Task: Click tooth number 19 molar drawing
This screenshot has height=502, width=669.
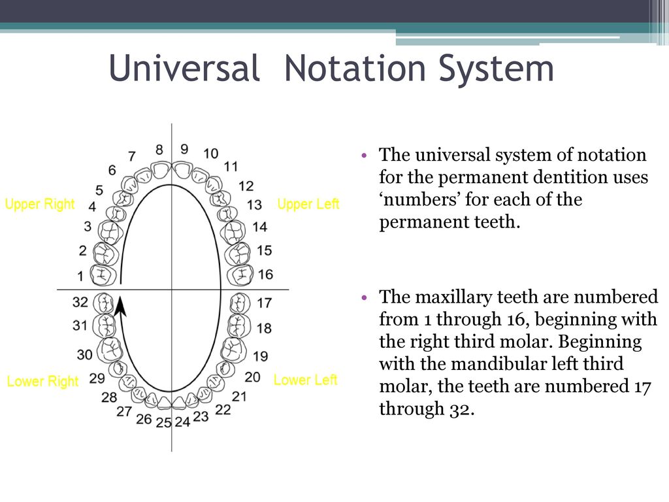Action: pyautogui.click(x=234, y=350)
